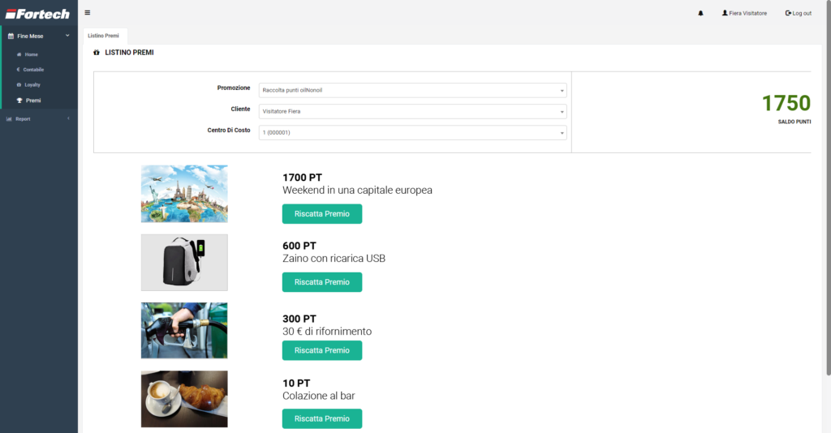Expand the Centro Di Costo dropdown
Image resolution: width=831 pixels, height=433 pixels.
[x=412, y=133]
